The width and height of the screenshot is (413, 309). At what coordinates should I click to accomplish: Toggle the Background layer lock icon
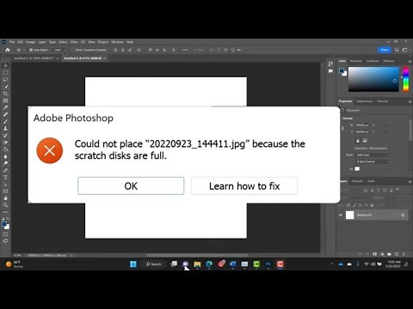403,215
